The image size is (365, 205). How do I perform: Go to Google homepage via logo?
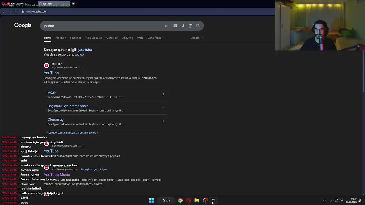click(x=23, y=26)
